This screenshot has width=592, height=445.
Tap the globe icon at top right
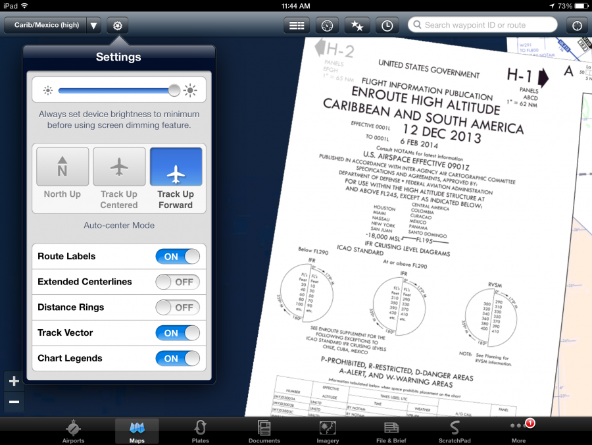pos(577,25)
